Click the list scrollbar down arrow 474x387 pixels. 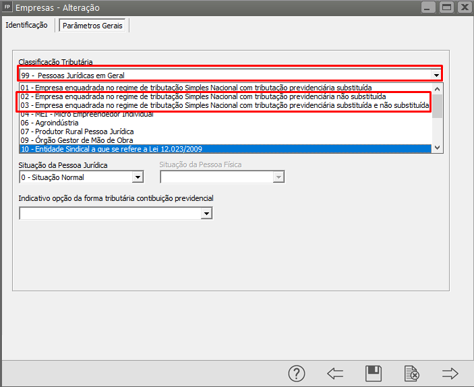click(437, 148)
